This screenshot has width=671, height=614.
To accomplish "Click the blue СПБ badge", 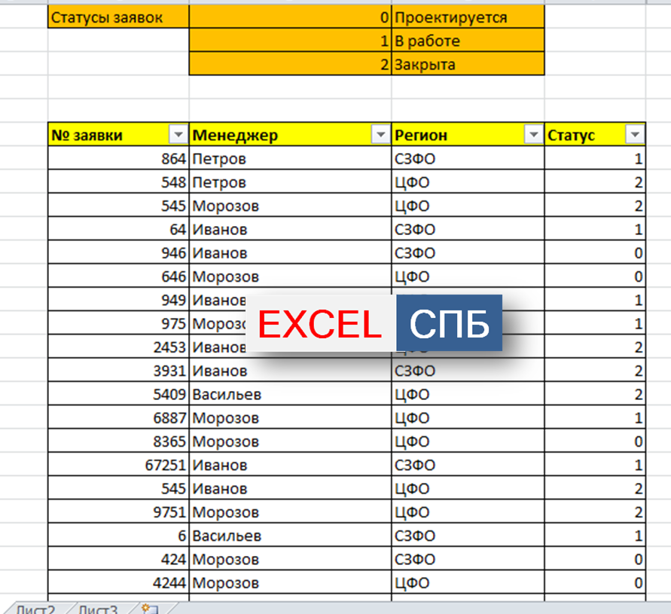I will click(450, 324).
